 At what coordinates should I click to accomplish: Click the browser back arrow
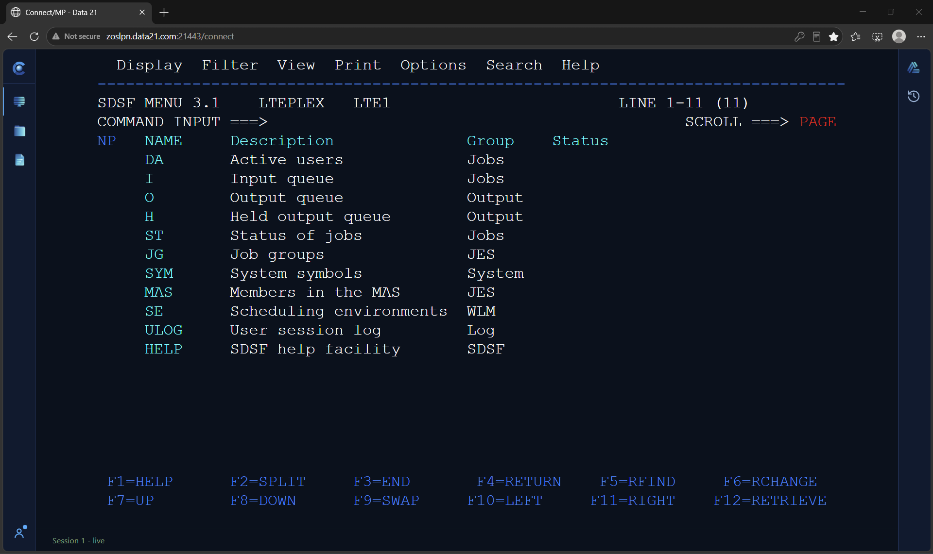coord(13,36)
